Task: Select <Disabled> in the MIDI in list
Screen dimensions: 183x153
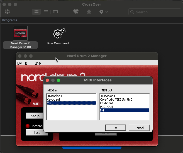Action: pos(71,96)
